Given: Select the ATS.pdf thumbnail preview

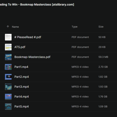Looking at the screenshot, I should click(x=8, y=47).
